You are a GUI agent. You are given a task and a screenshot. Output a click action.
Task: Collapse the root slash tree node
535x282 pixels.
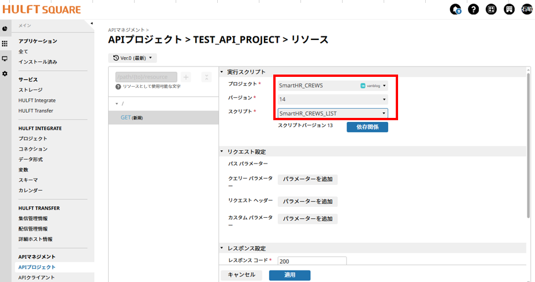click(x=117, y=103)
